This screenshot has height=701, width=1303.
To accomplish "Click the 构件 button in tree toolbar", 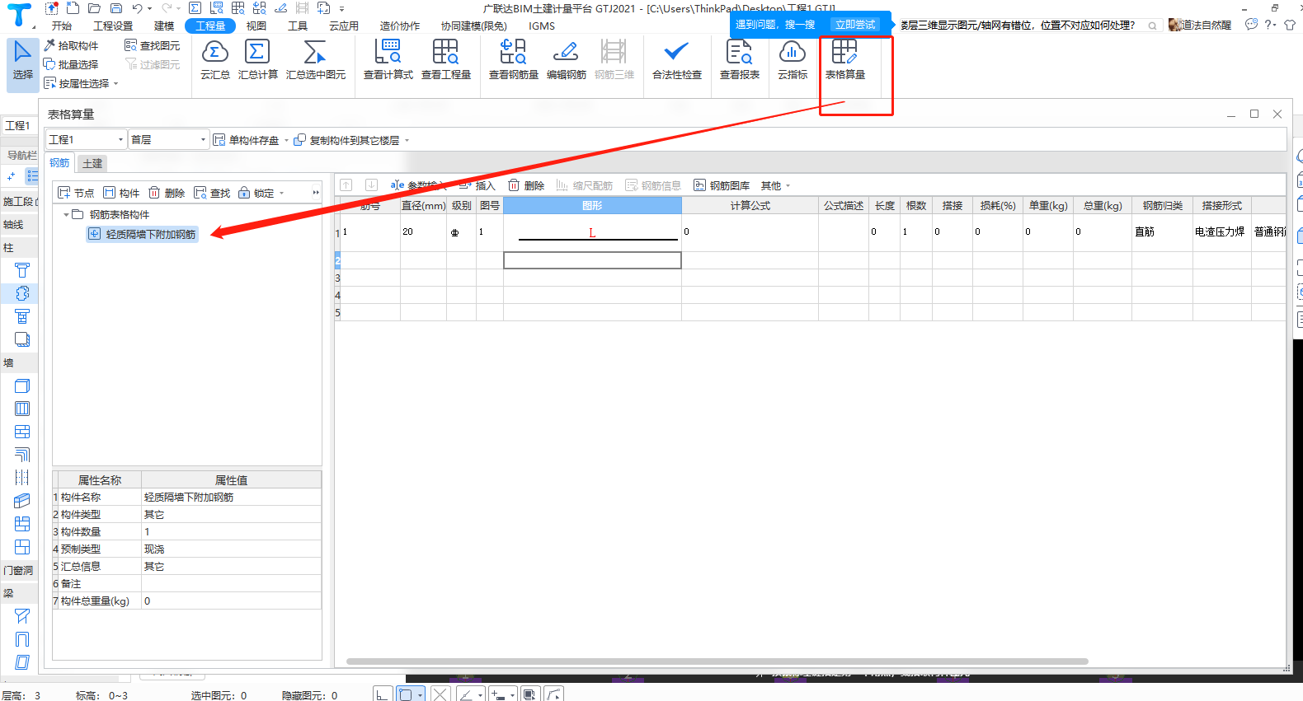I will pyautogui.click(x=121, y=193).
